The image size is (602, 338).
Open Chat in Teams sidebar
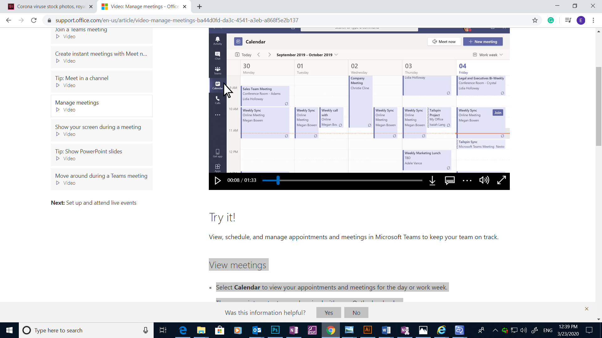217,55
